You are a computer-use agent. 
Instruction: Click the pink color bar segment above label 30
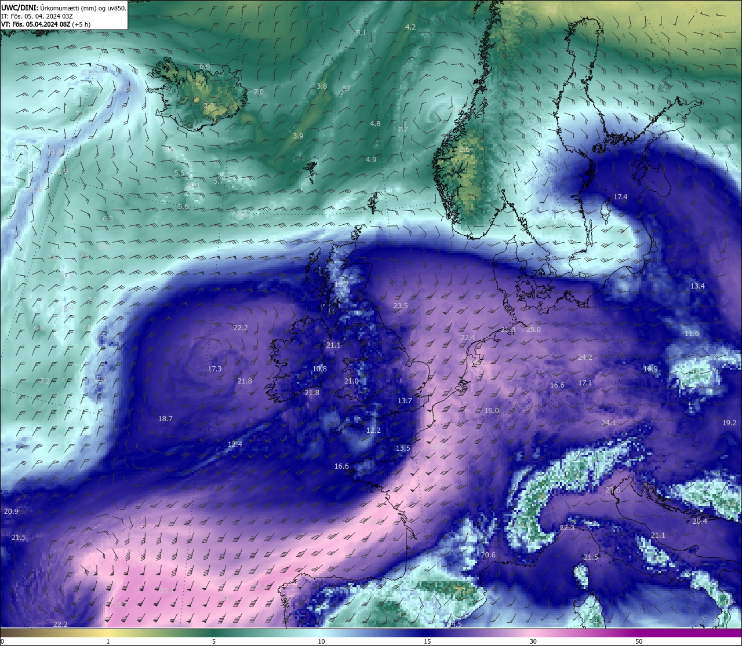click(x=533, y=632)
